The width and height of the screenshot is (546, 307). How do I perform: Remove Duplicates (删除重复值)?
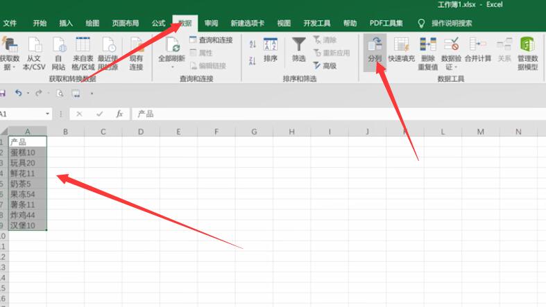427,53
